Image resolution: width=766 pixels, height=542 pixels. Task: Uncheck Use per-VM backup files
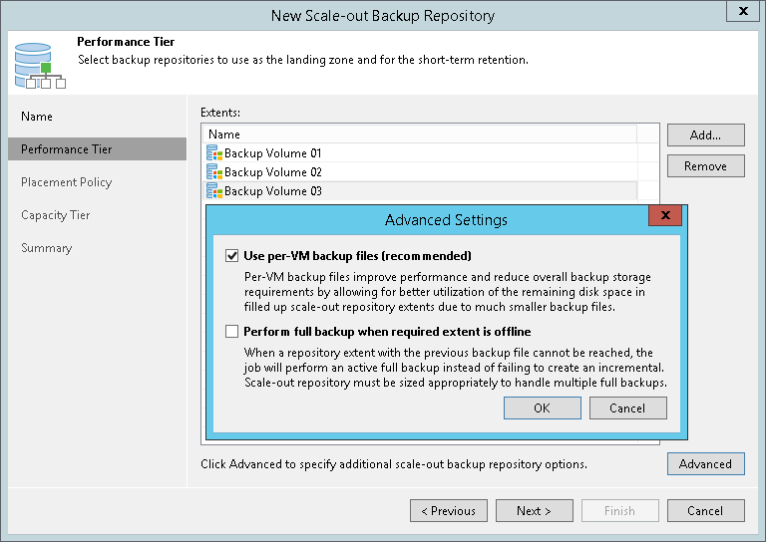click(x=232, y=256)
